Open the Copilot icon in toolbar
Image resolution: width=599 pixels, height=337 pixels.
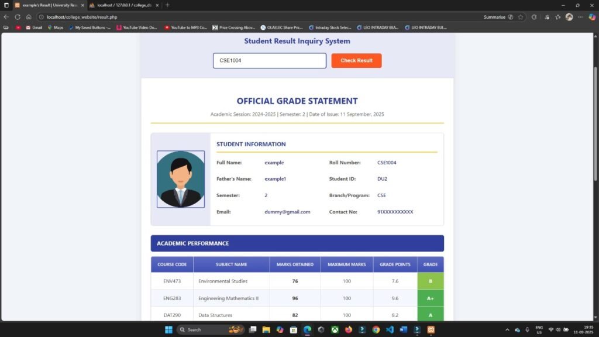pos(591,17)
